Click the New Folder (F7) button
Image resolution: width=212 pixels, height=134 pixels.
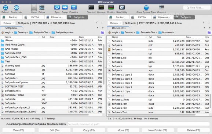click(x=158, y=130)
